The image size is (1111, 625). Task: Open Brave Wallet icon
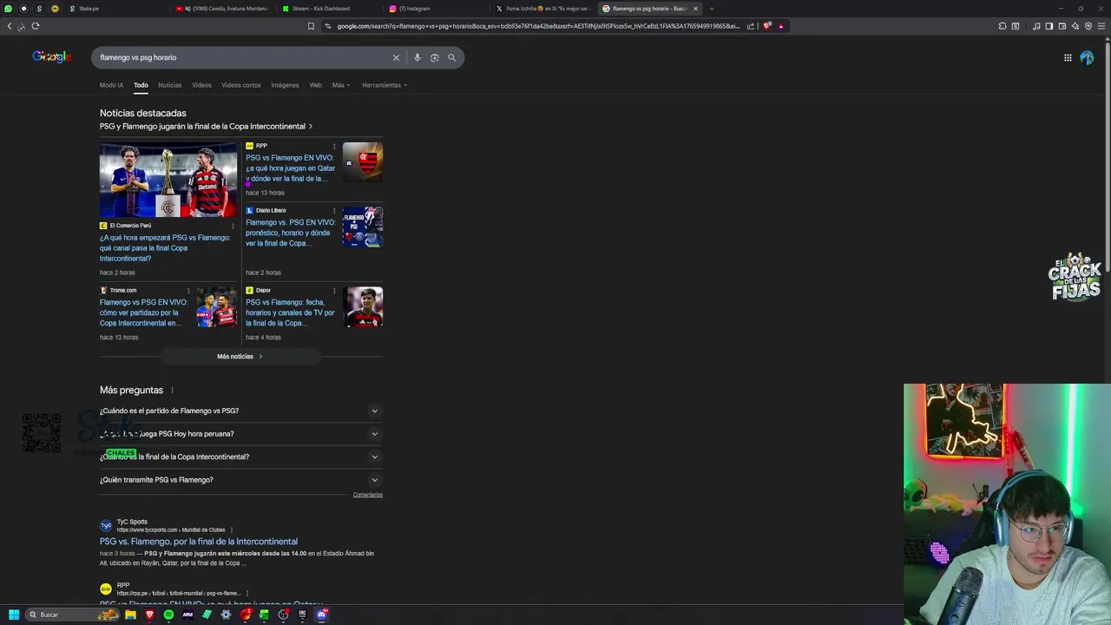click(1062, 26)
